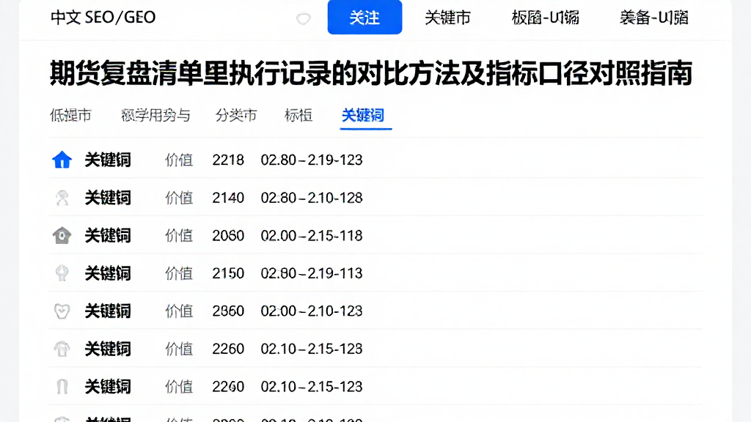Click the blue 关注 button
Screen dimensions: 751x422
364,18
